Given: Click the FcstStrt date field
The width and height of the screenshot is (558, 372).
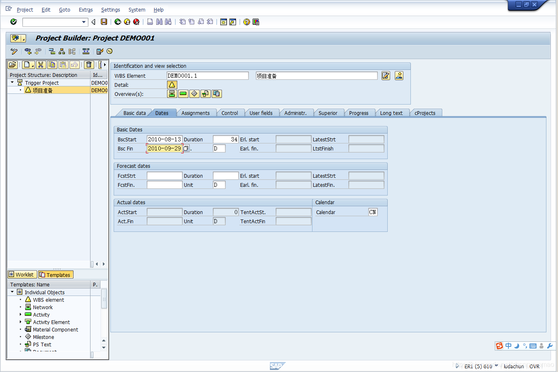Looking at the screenshot, I should coord(165,176).
